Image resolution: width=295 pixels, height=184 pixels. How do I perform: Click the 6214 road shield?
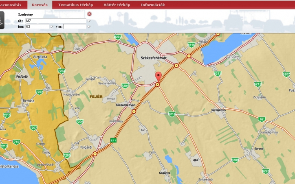pyautogui.click(x=172, y=114)
